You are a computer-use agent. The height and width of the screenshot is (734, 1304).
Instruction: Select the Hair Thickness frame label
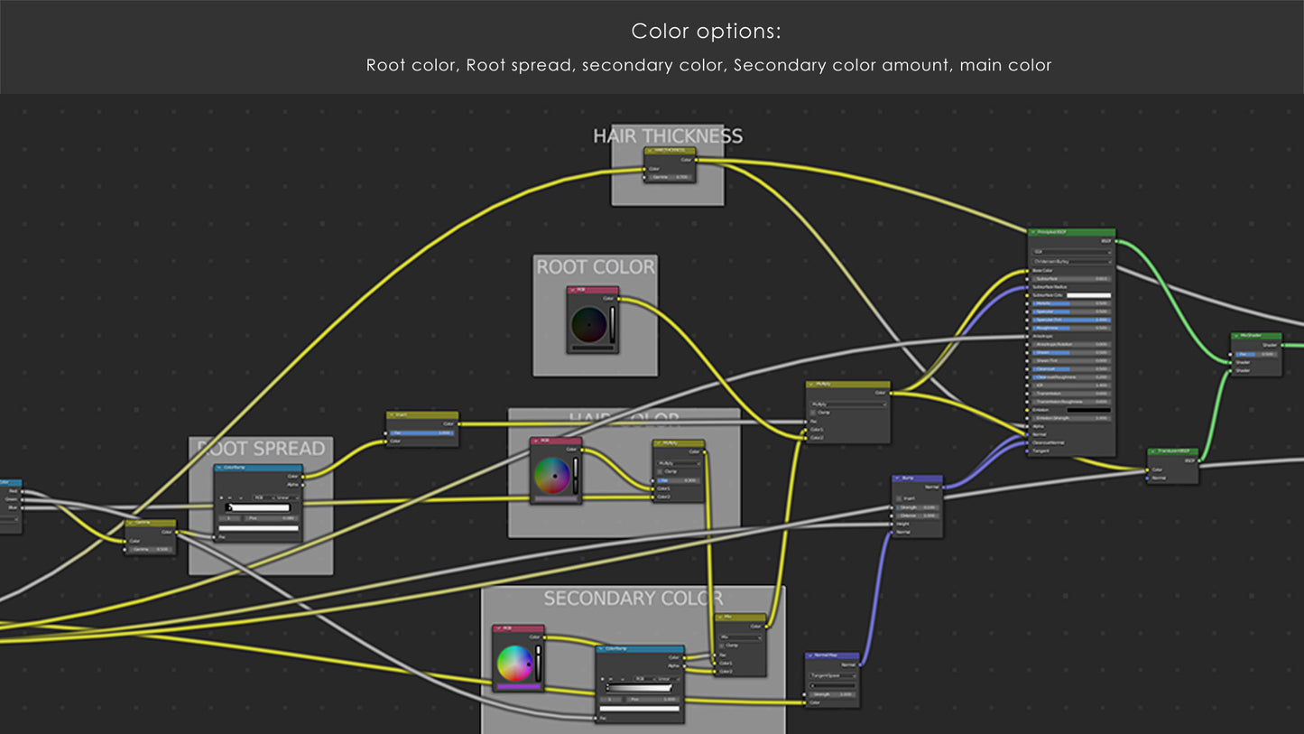coord(667,136)
